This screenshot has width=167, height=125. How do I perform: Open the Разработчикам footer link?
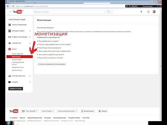pos(74,118)
